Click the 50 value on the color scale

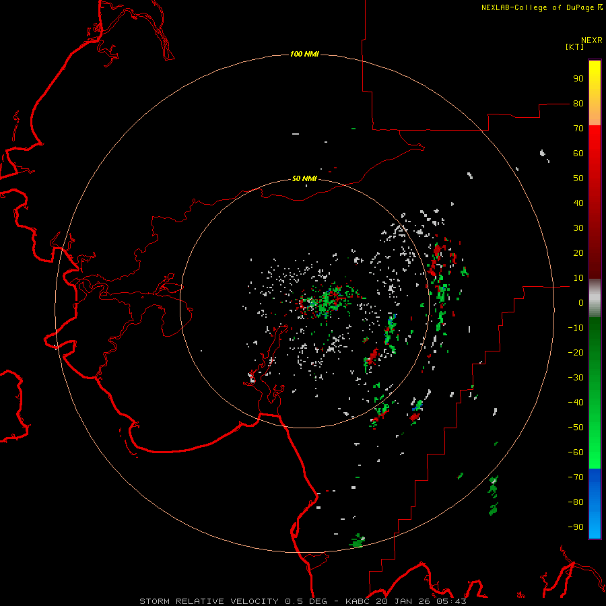tap(578, 178)
